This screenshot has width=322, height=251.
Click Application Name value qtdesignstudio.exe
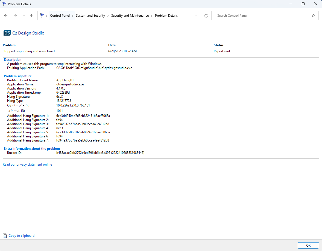click(x=70, y=84)
